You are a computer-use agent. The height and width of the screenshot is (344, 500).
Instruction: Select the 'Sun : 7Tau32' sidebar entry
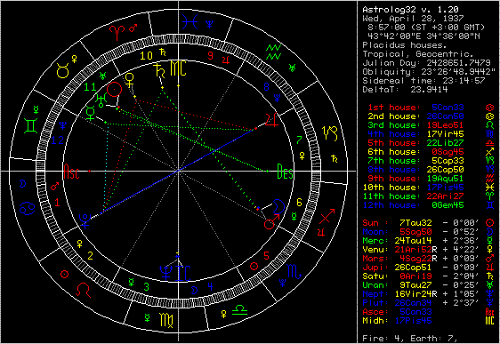tap(398, 222)
